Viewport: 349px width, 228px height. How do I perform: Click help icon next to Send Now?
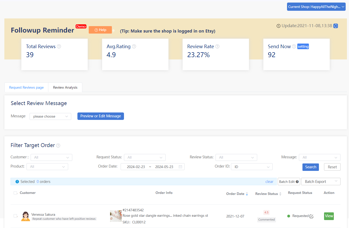pos(294,47)
